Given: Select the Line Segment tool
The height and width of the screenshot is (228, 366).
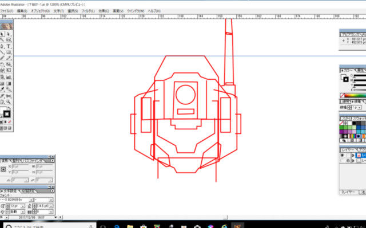Looking at the screenshot, I should tap(2, 52).
